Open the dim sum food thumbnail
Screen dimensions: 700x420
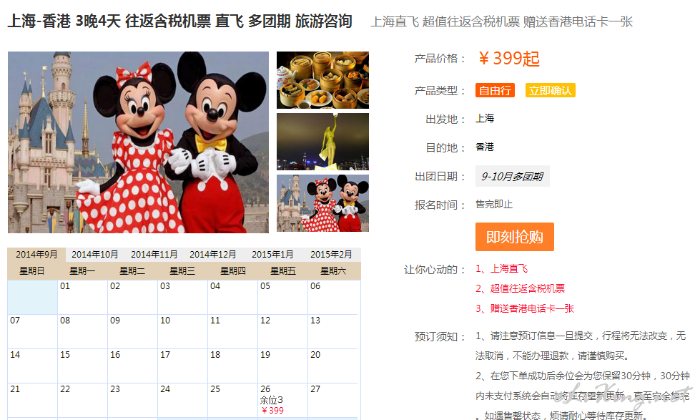(x=322, y=80)
